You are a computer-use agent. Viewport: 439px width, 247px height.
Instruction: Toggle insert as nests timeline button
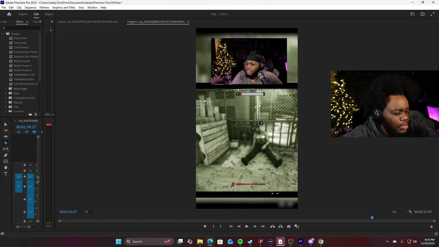[19, 132]
